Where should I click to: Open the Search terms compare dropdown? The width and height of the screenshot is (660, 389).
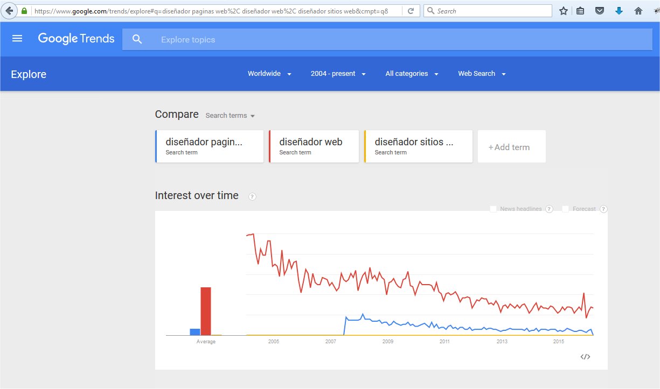pyautogui.click(x=230, y=116)
